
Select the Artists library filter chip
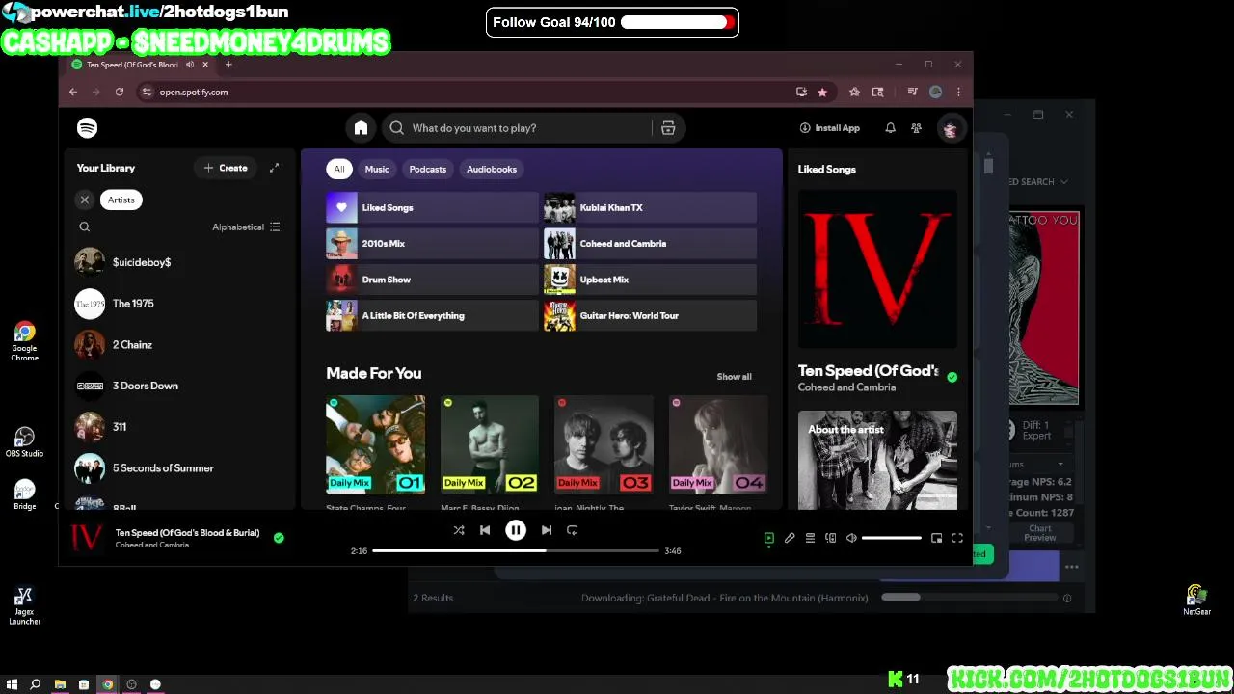pyautogui.click(x=121, y=200)
